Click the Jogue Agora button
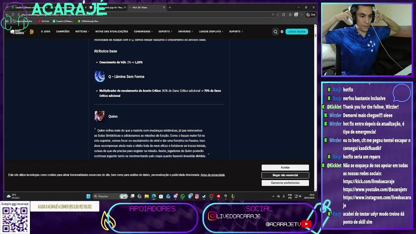416x234 pixels. click(x=296, y=32)
